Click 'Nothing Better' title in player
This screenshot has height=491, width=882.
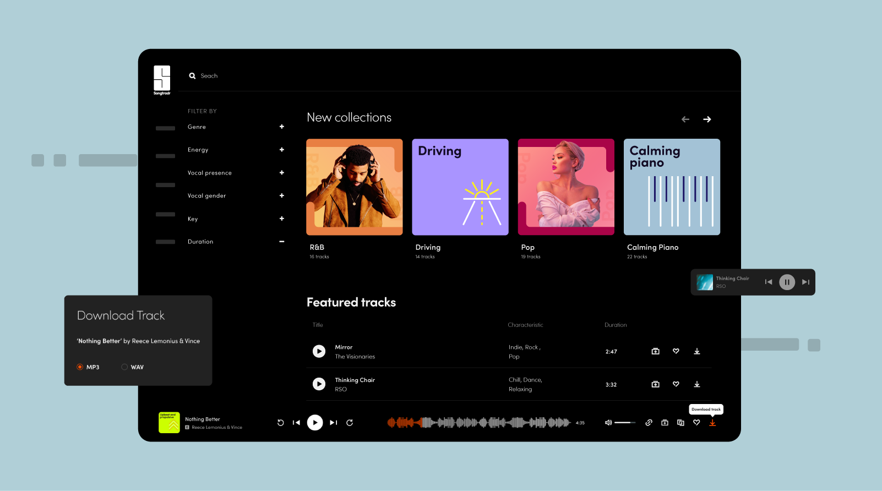pyautogui.click(x=203, y=419)
